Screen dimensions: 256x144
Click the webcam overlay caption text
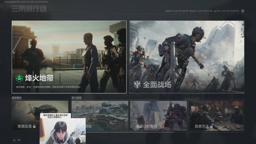point(55,116)
